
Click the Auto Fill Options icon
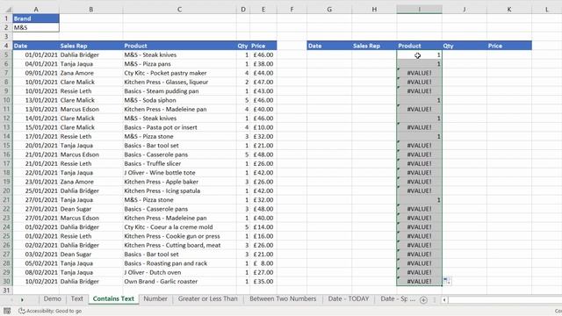click(447, 281)
